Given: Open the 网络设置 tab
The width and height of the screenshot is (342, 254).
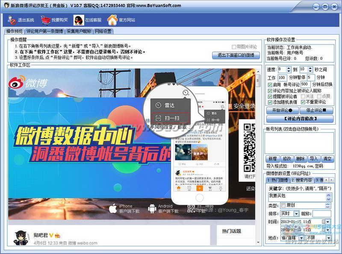Looking at the screenshot, I should tap(103, 31).
